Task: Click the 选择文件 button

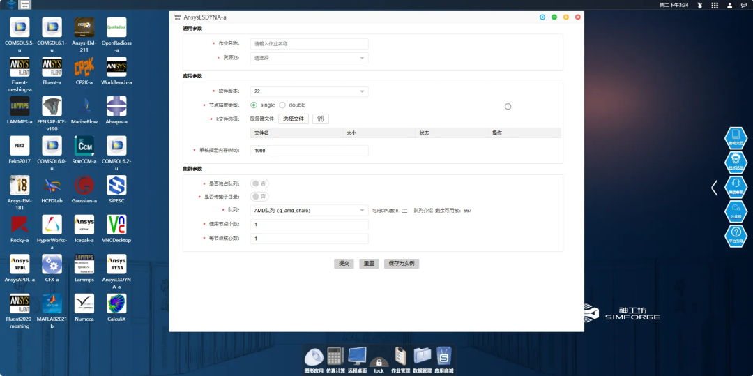Action: 294,119
